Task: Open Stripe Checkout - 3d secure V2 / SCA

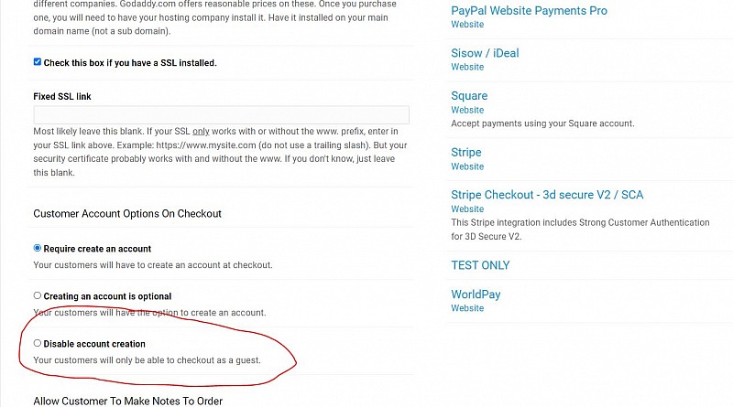Action: tap(547, 195)
